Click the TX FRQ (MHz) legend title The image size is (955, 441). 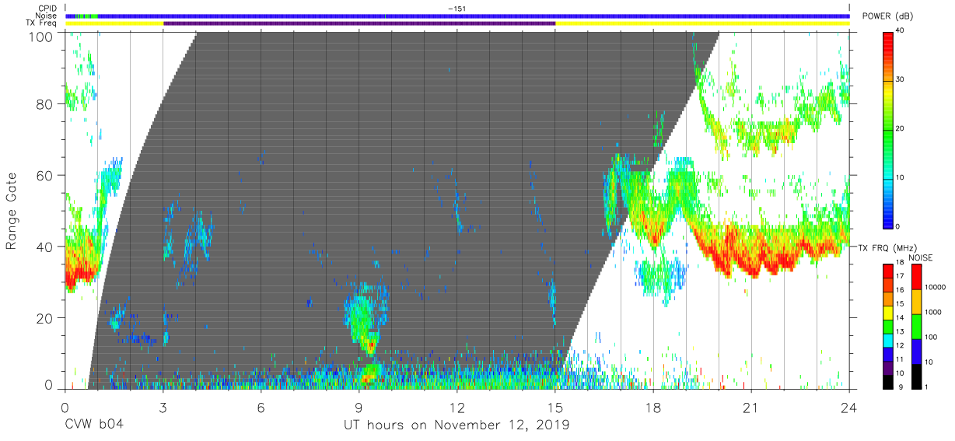[888, 248]
